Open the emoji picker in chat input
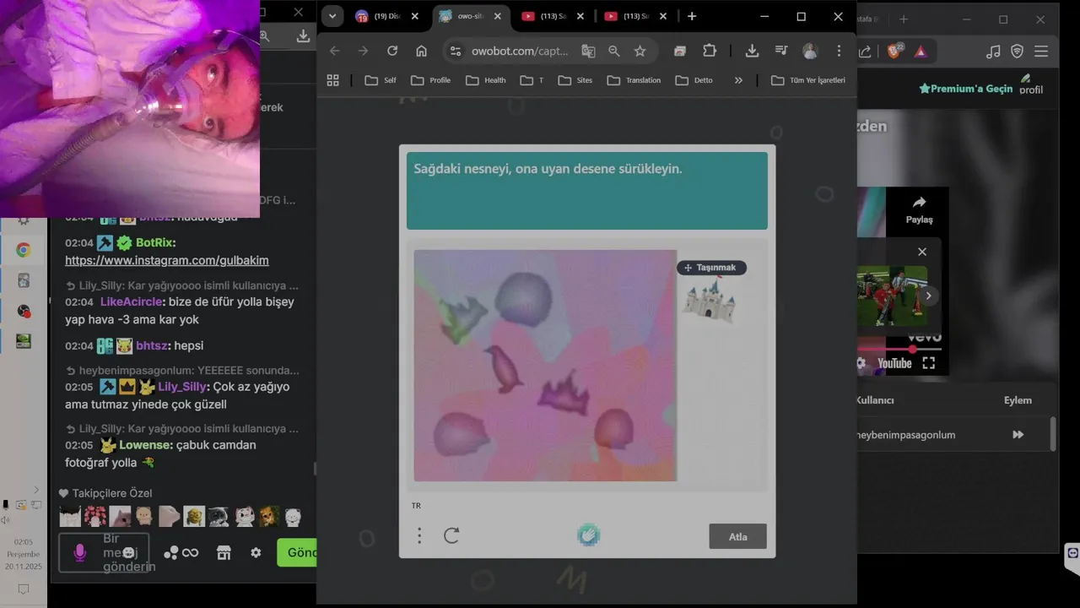Image resolution: width=1080 pixels, height=608 pixels. click(128, 552)
